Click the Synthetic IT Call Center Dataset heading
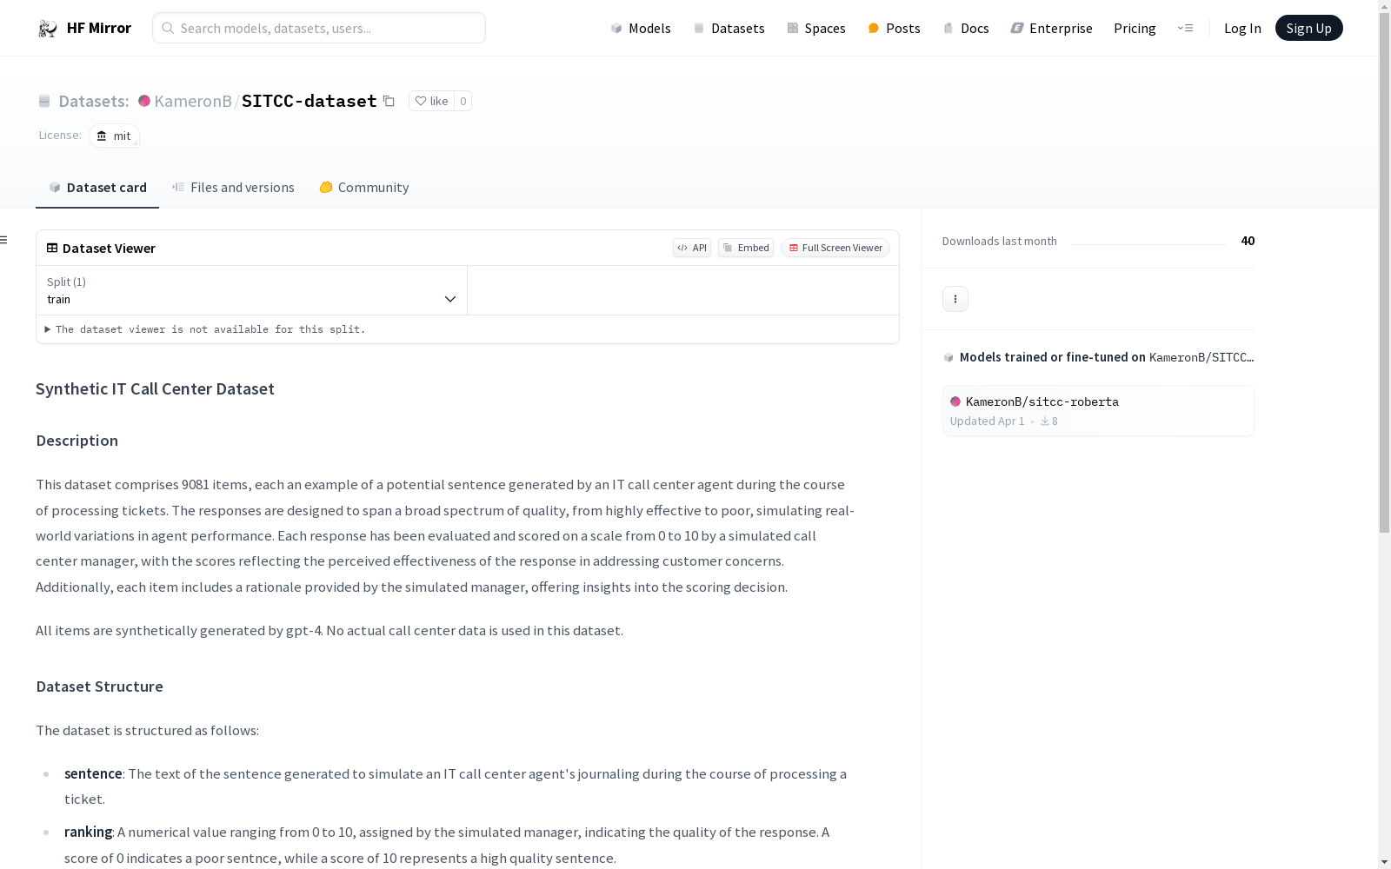 click(x=155, y=389)
